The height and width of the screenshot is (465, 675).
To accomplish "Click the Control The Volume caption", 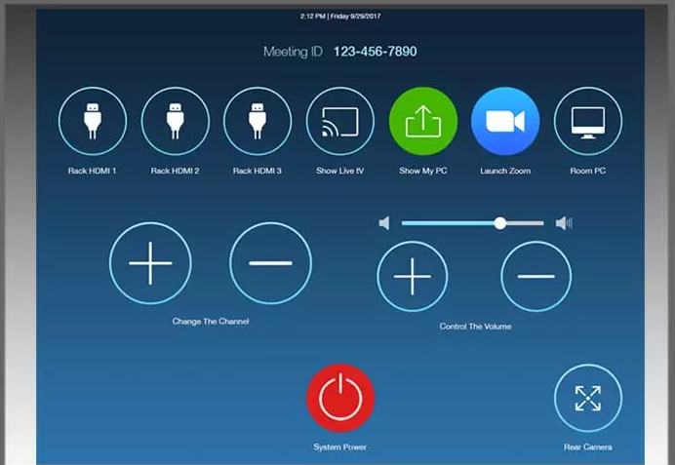I will pos(475,327).
